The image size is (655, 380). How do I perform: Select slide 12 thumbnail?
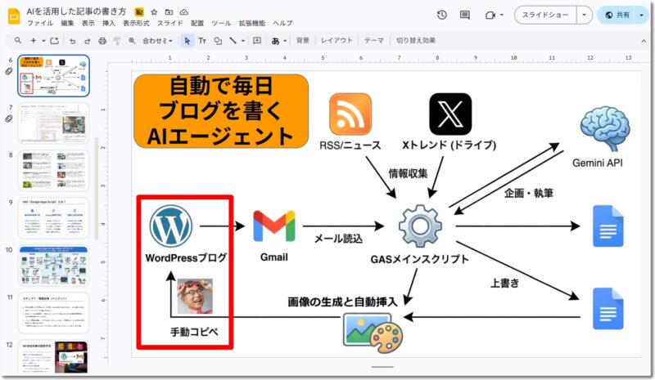coord(53,357)
